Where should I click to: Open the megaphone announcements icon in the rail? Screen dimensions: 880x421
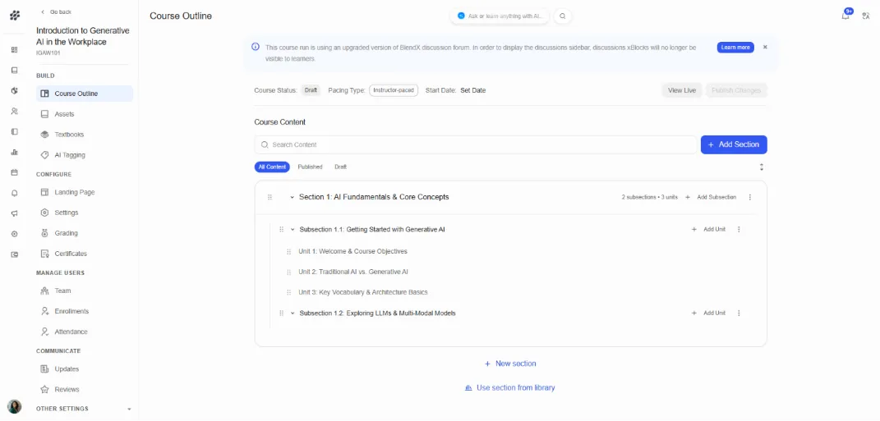(15, 213)
